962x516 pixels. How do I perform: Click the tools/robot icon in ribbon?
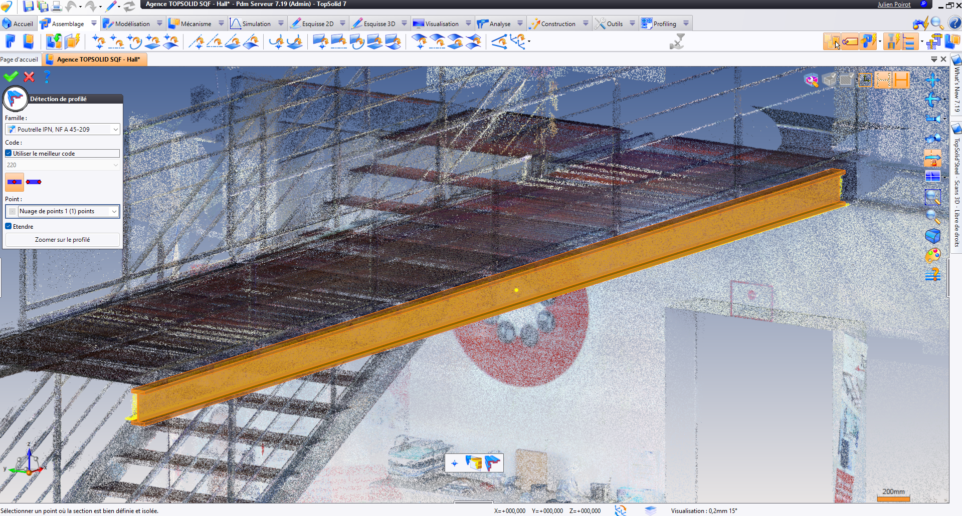click(x=677, y=42)
